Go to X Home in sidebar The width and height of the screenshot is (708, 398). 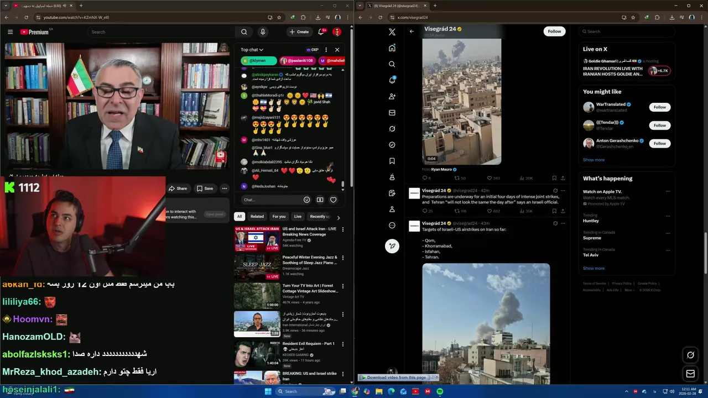392,48
